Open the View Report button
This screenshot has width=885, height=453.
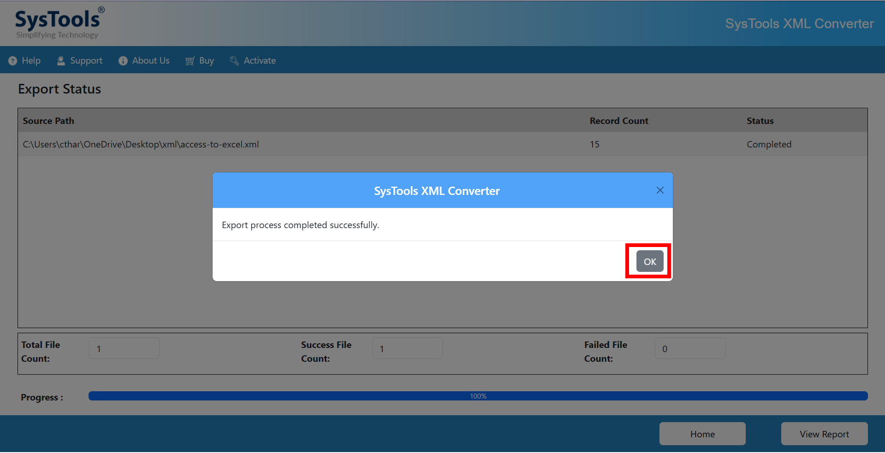(x=824, y=434)
